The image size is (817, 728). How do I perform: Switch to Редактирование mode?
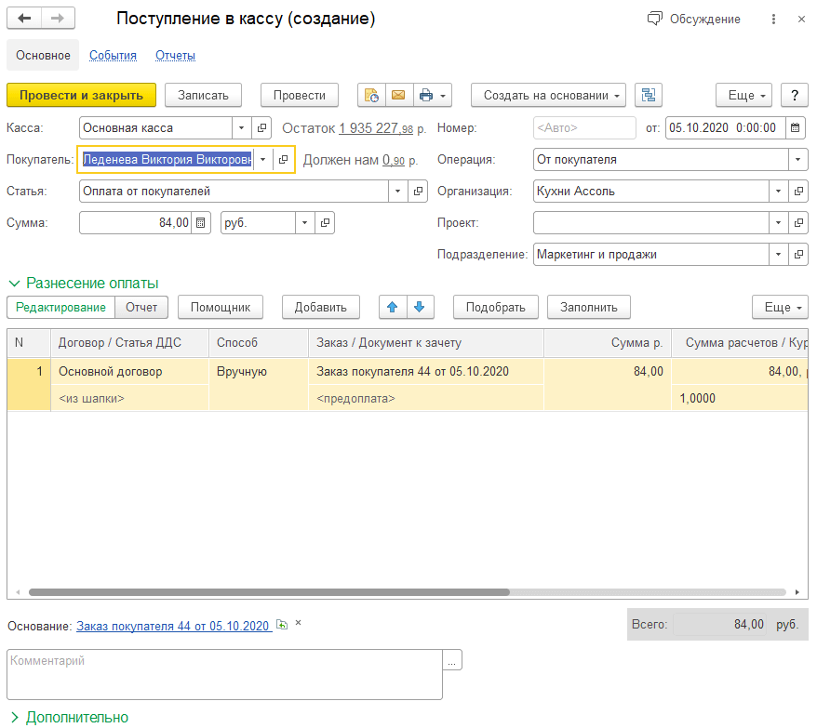click(x=60, y=307)
